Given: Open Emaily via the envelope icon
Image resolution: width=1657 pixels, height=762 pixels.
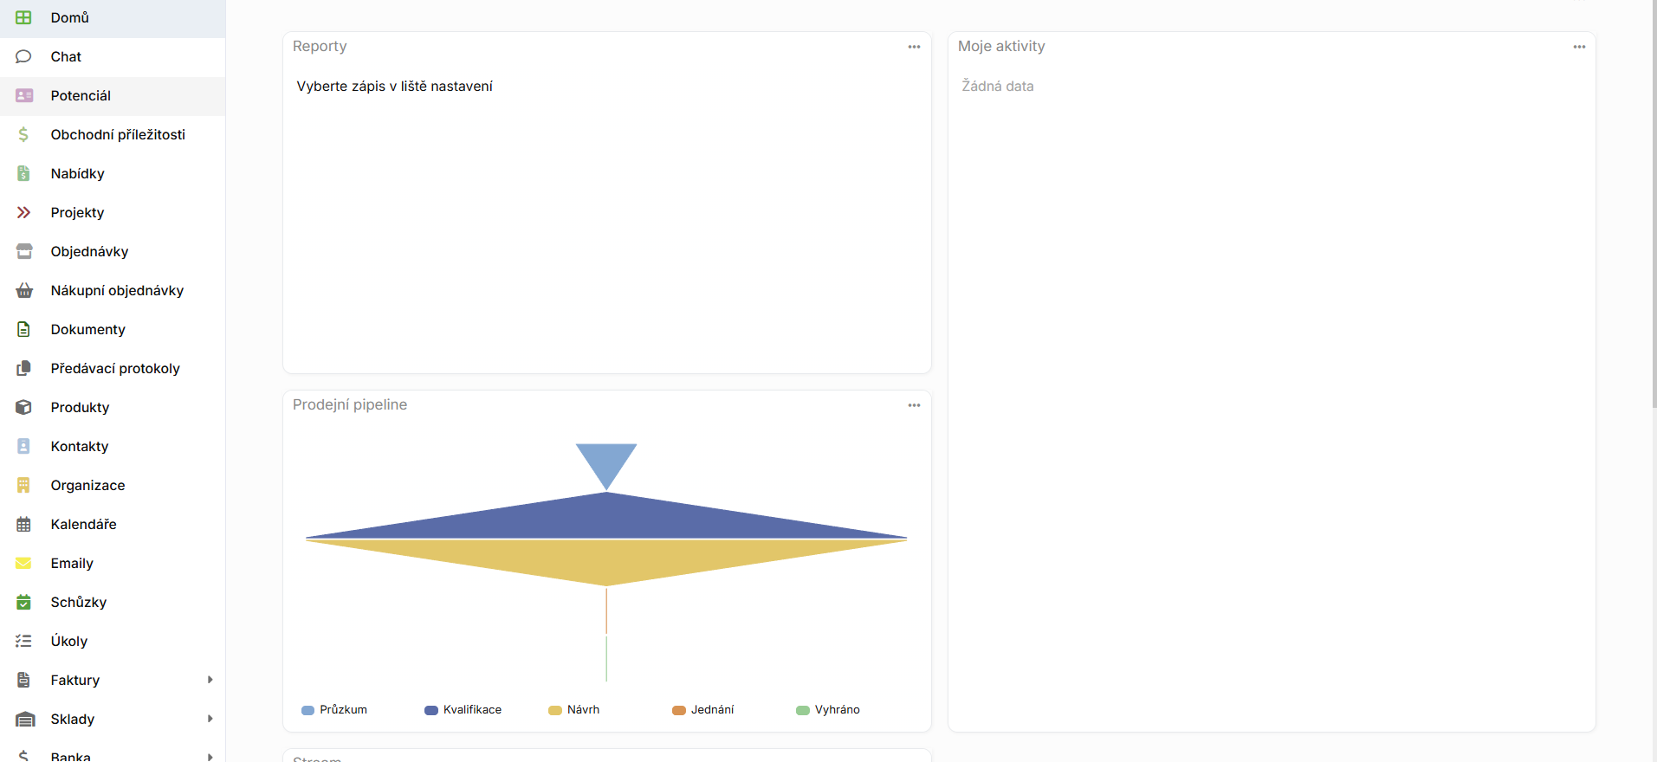Looking at the screenshot, I should 23,563.
